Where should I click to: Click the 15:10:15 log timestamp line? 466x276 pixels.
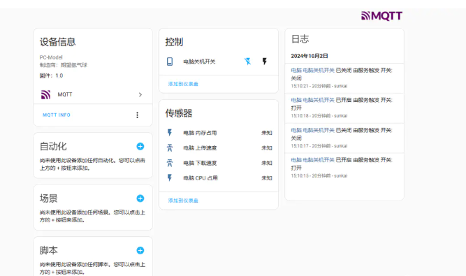point(319,176)
